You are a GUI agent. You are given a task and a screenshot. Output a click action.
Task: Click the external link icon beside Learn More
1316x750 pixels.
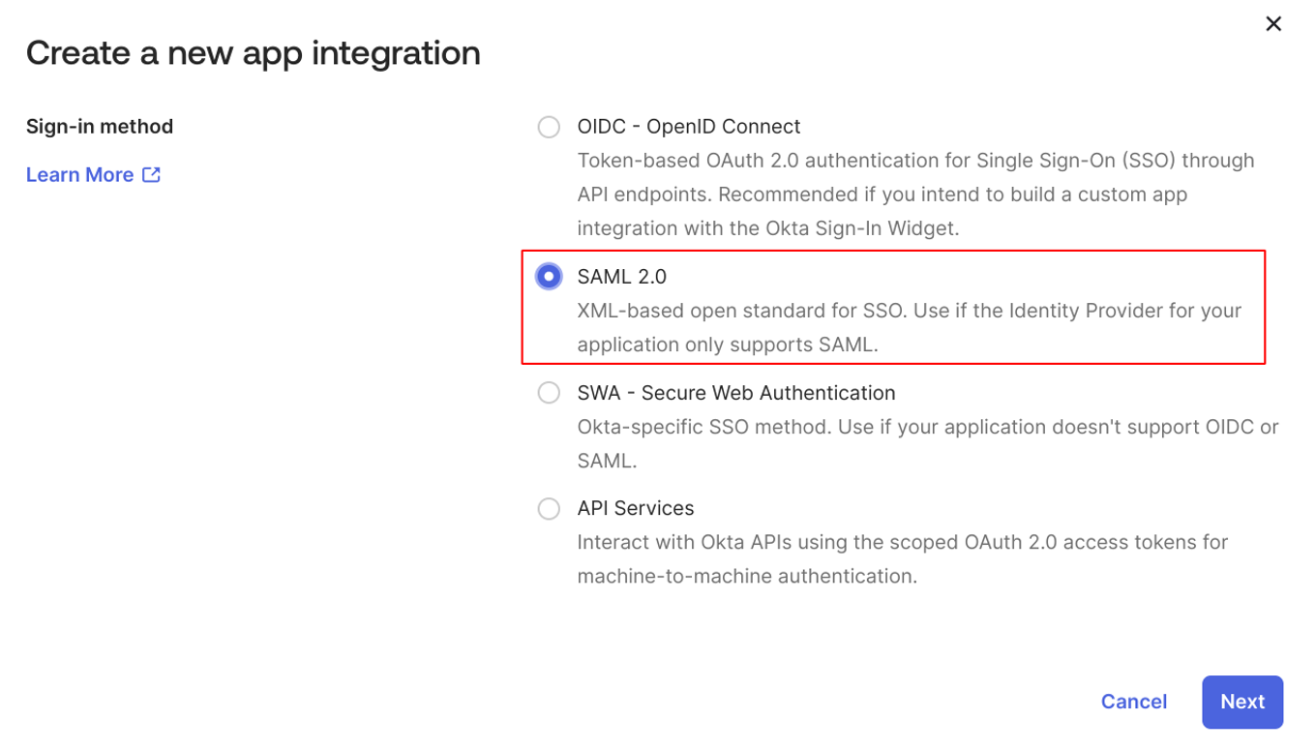pos(151,175)
